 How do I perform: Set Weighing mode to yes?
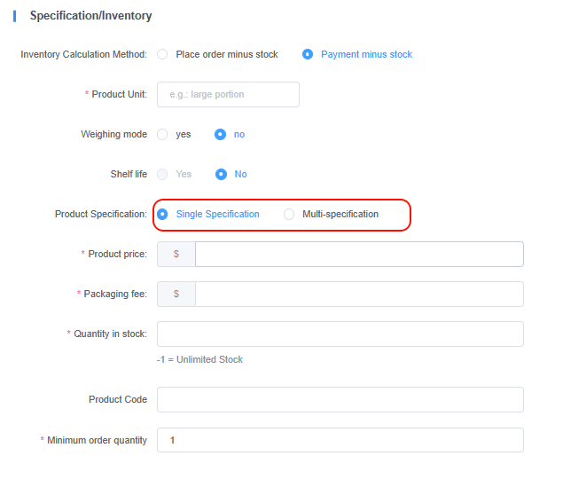[162, 134]
